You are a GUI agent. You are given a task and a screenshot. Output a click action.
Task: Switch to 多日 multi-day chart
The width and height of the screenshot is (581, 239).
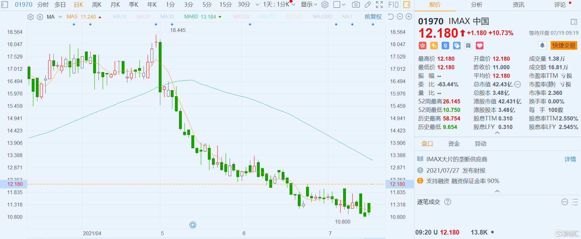pyautogui.click(x=60, y=4)
